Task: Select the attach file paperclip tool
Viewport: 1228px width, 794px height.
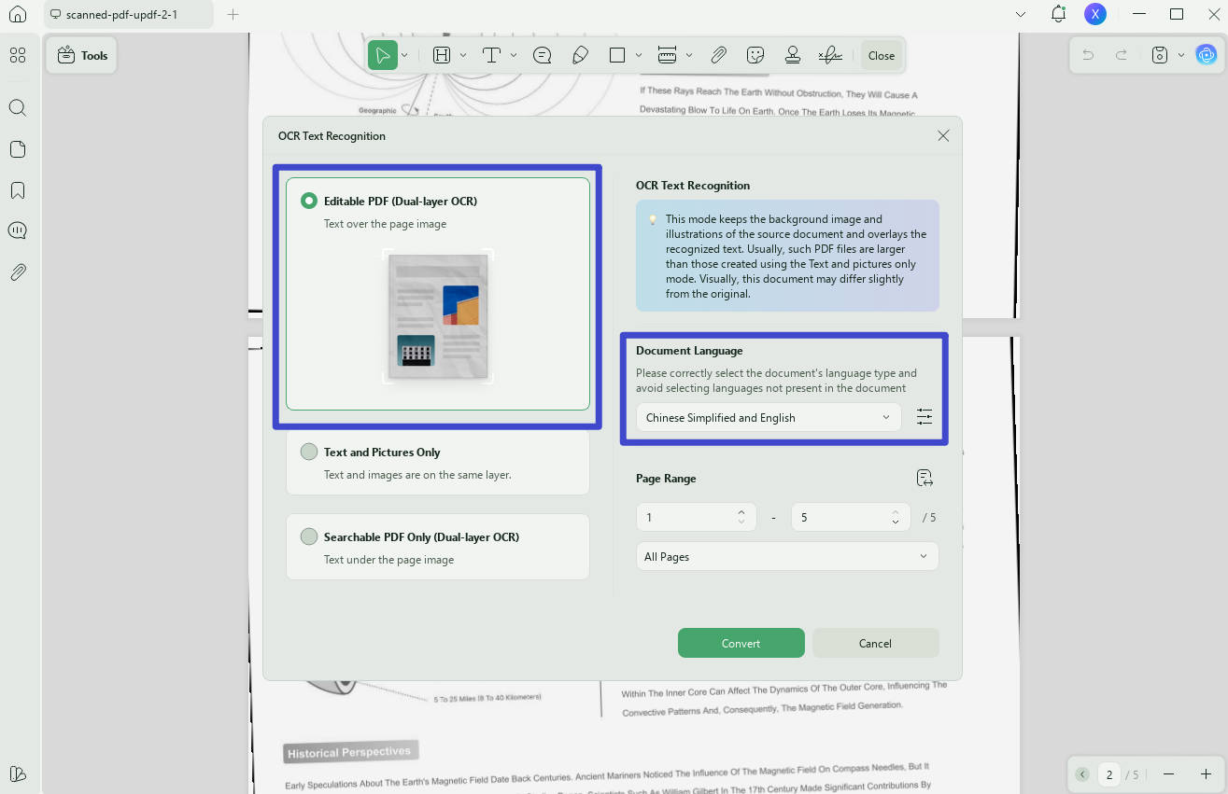Action: click(x=718, y=55)
